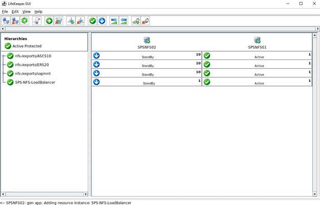The height and width of the screenshot is (205, 320).
Task: Select the nfs-/exports/ASCS10 hierarchy
Action: point(33,56)
